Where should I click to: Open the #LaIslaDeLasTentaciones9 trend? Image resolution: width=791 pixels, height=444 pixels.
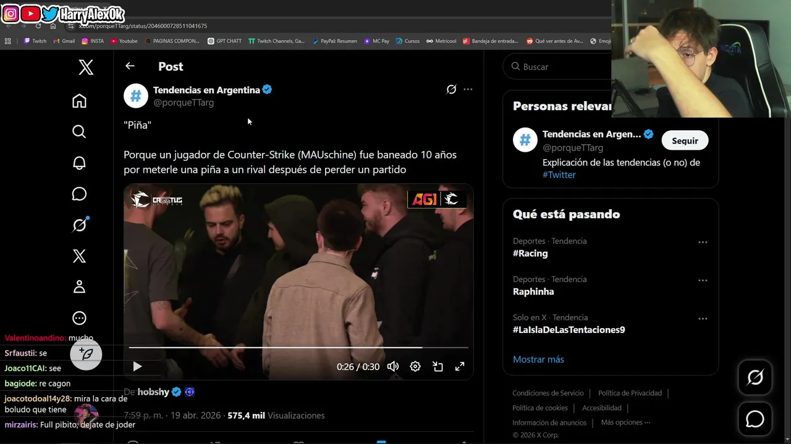[x=569, y=330]
